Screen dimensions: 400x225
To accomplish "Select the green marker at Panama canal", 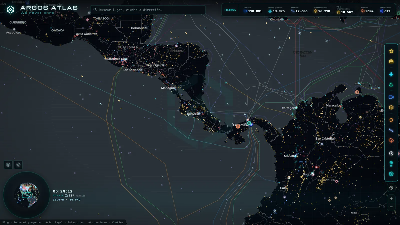I will pos(249,123).
